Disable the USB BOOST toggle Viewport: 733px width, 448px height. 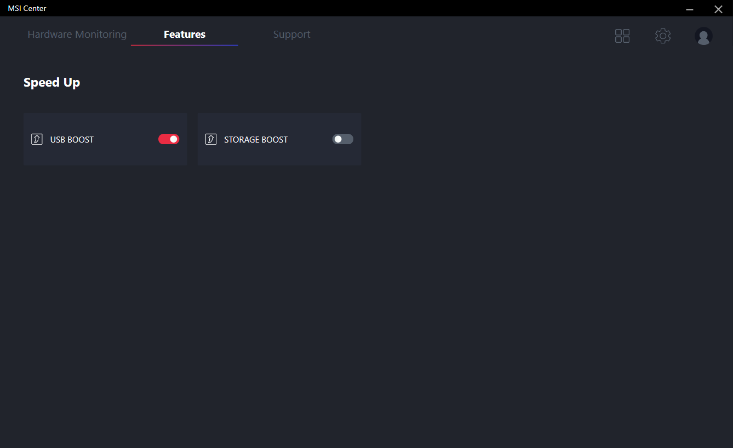169,139
